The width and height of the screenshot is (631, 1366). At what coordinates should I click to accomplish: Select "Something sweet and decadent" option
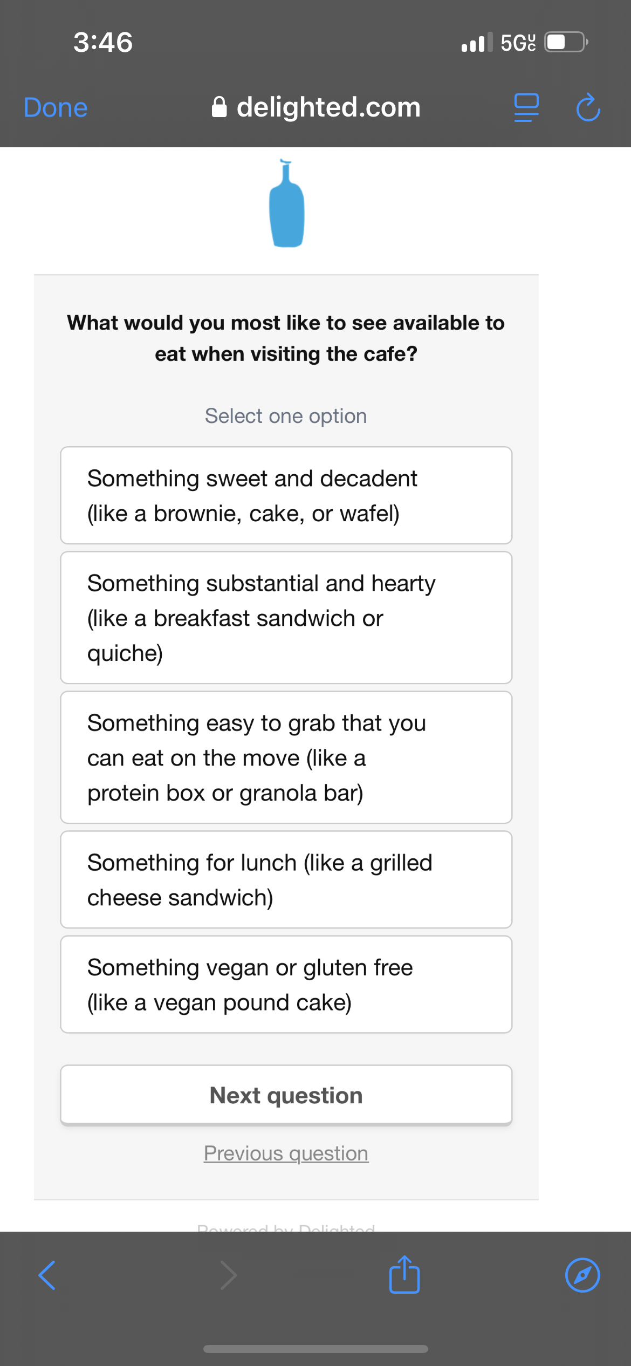pos(286,495)
